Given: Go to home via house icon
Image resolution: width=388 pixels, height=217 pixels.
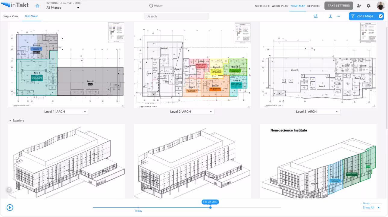Looking at the screenshot, I should [37, 6].
